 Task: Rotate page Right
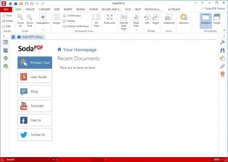click(155, 19)
